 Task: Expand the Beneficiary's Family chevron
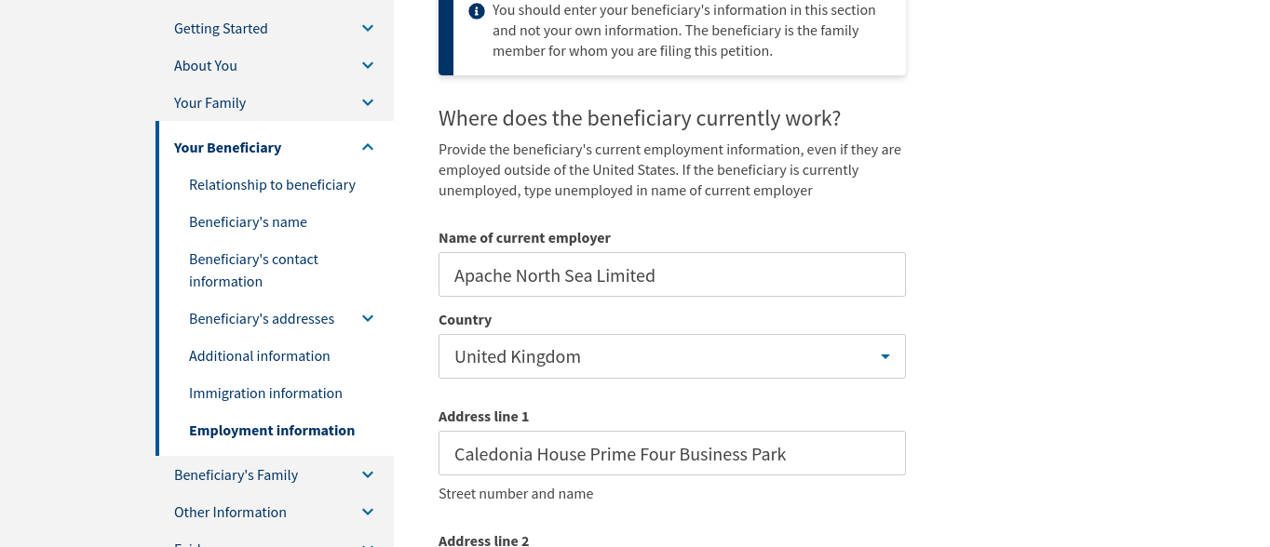[x=368, y=475]
